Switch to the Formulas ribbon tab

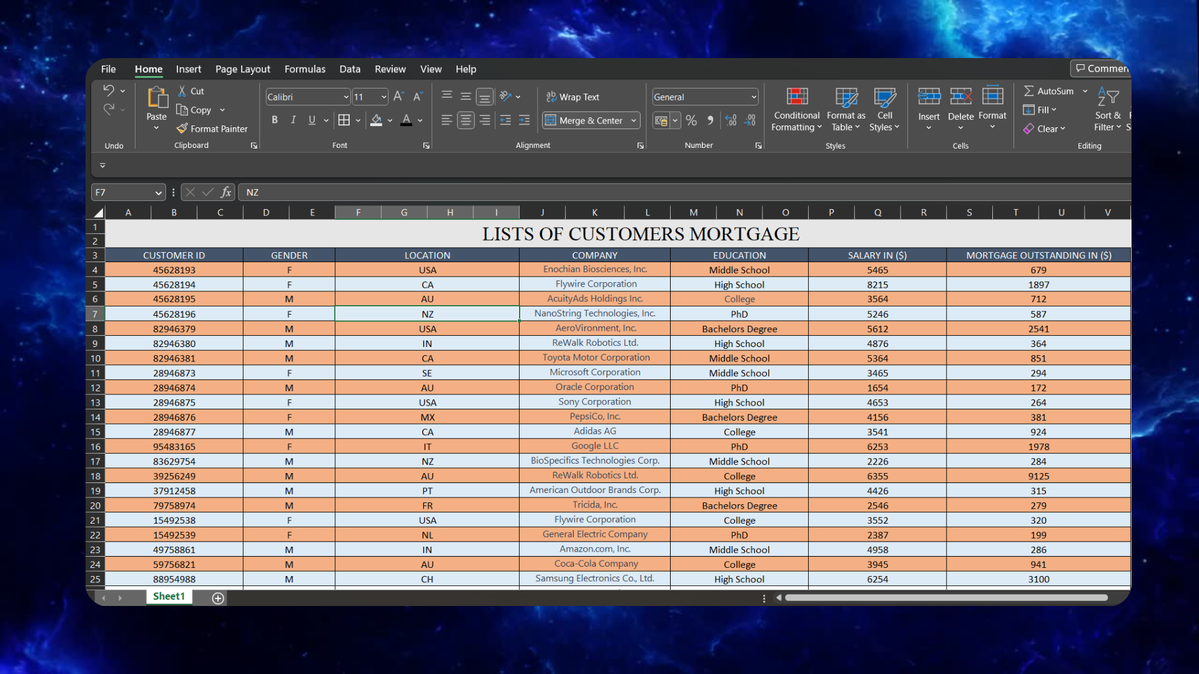pyautogui.click(x=305, y=69)
